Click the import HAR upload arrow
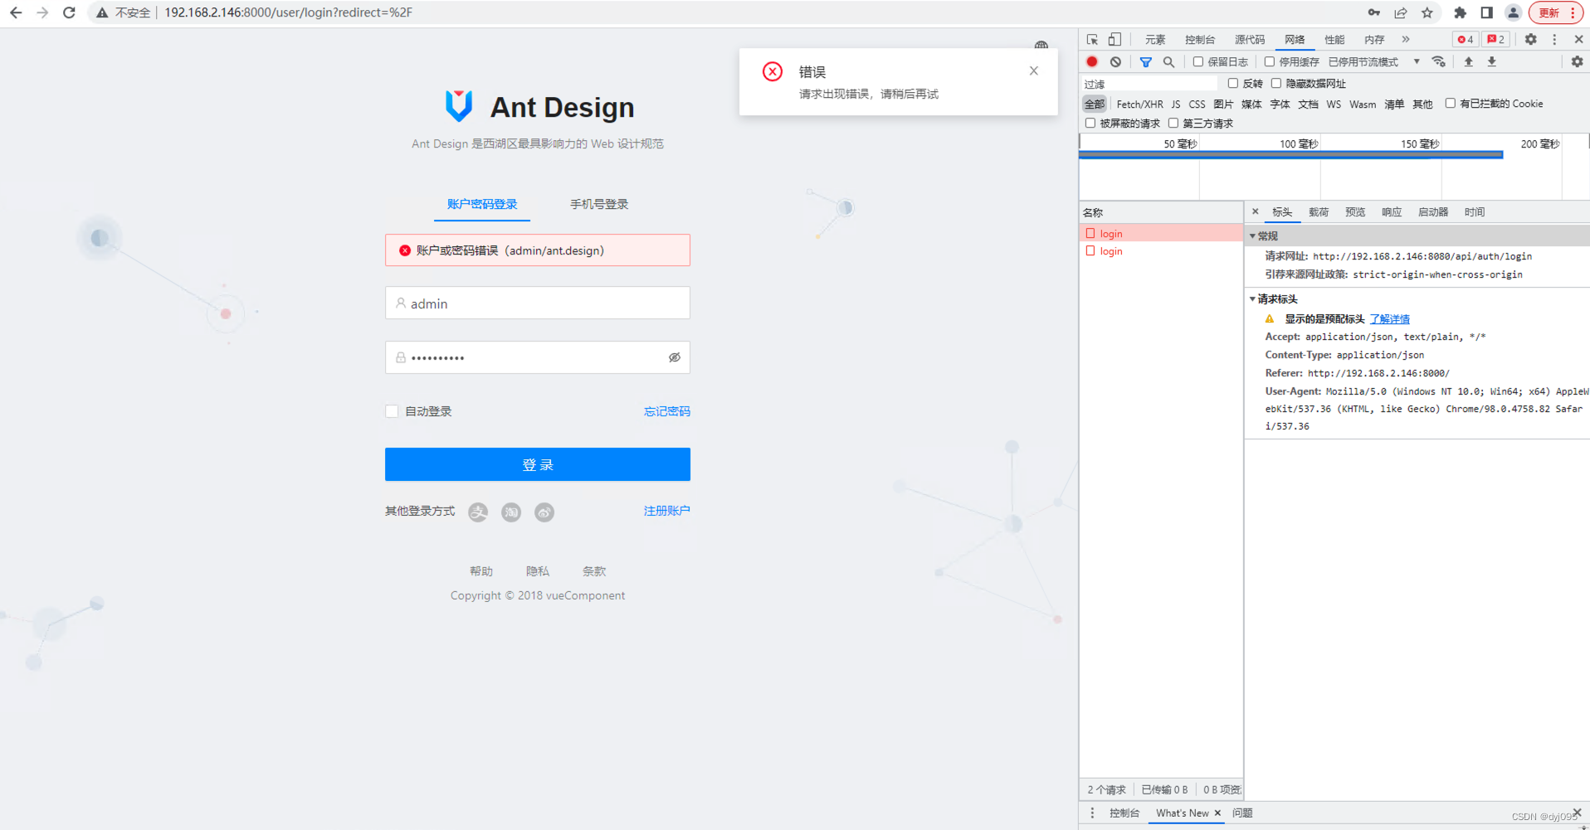Screen dimensions: 1590x830 pos(1468,61)
